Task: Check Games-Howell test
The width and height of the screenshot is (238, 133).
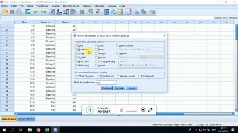Action: [118, 76]
